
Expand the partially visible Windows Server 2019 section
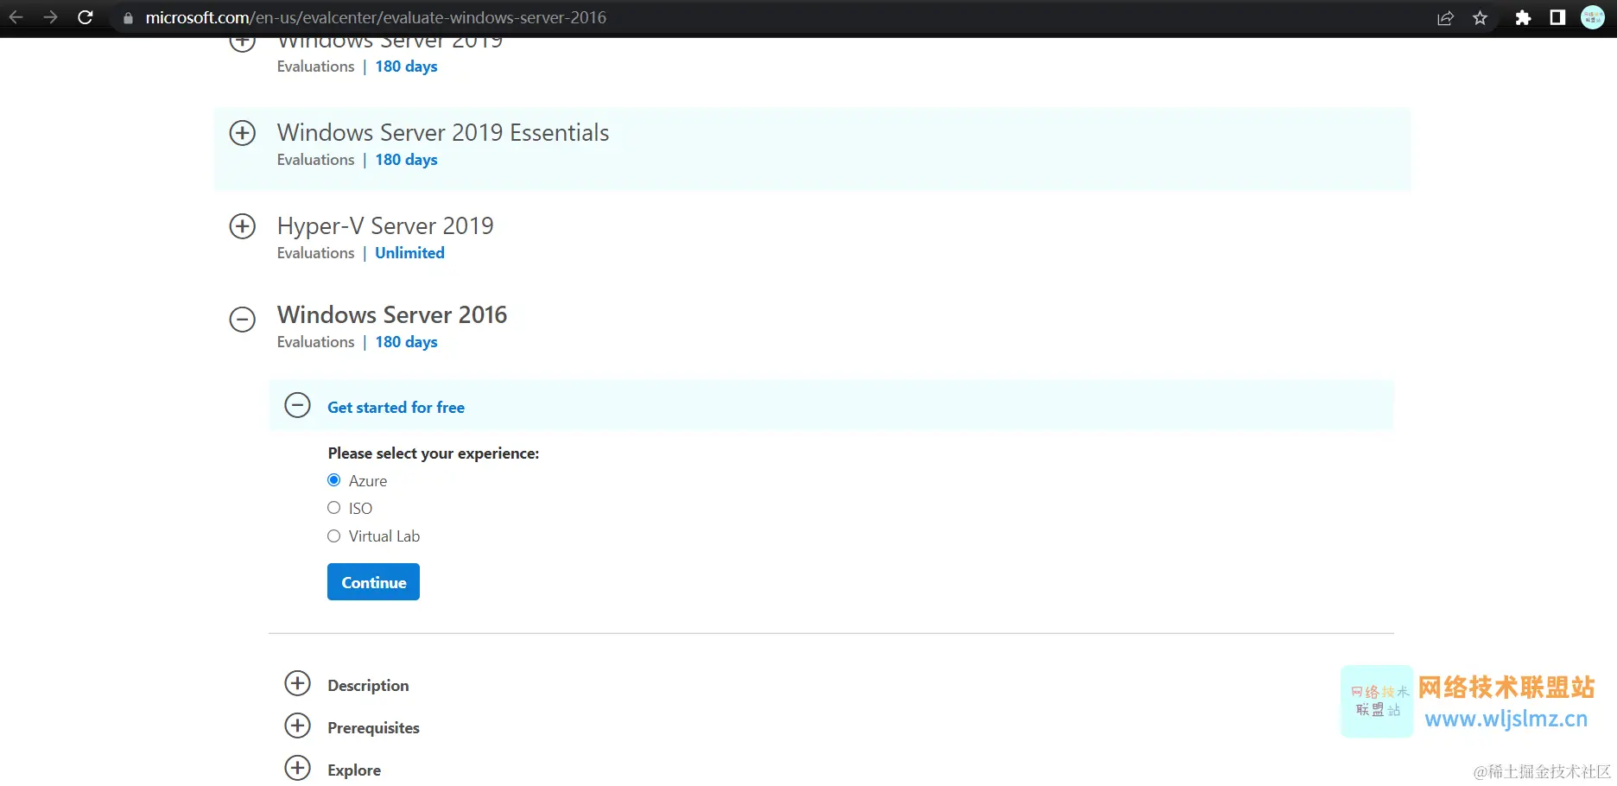coord(243,42)
